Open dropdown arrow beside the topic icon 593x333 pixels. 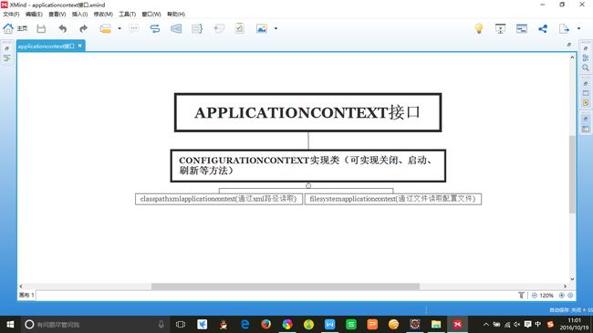click(120, 28)
